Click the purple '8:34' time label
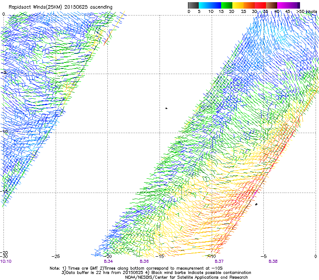Viewport: 319px width, 280px height. pos(109,261)
